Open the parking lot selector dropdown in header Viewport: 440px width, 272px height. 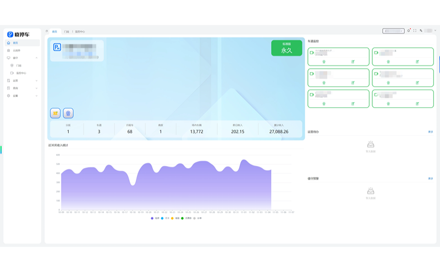[393, 31]
